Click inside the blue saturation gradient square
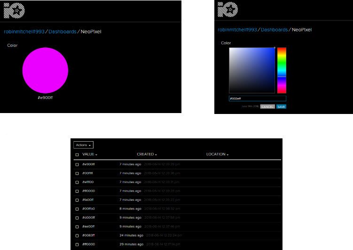The height and width of the screenshot is (250, 353). (251, 70)
